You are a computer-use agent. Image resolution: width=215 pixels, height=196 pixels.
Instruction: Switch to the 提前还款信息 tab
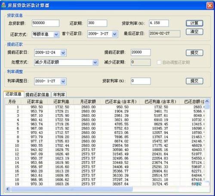(37, 94)
